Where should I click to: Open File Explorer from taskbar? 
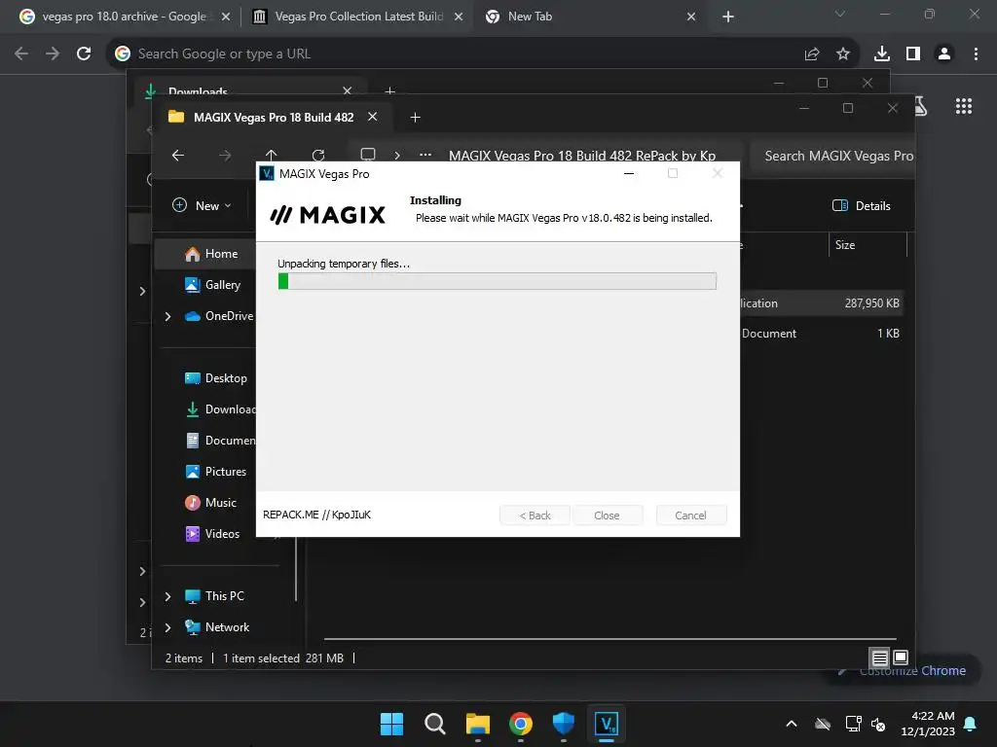(477, 724)
